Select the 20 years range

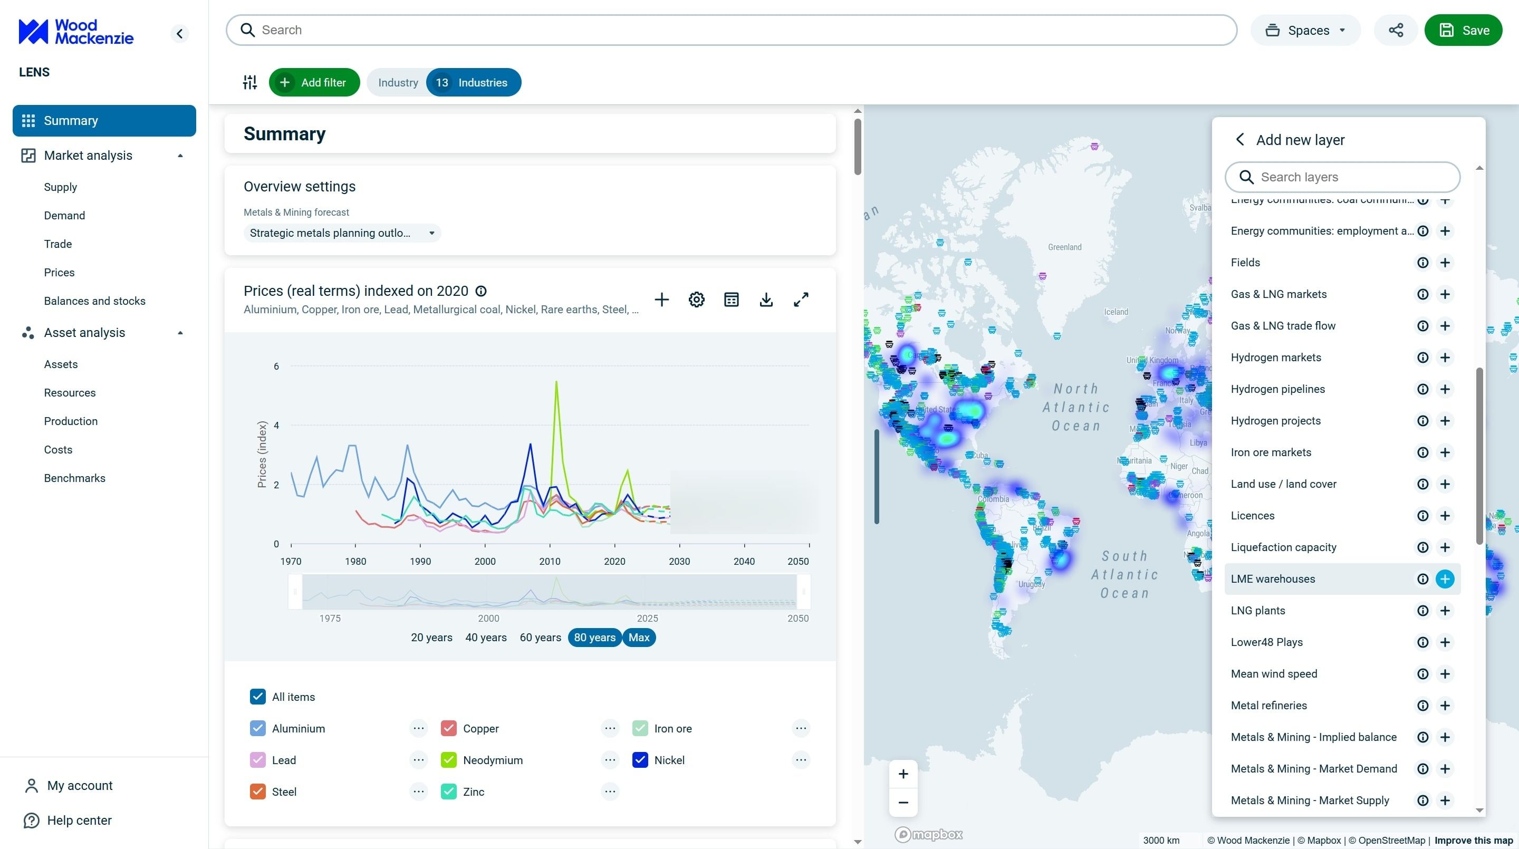coord(431,638)
